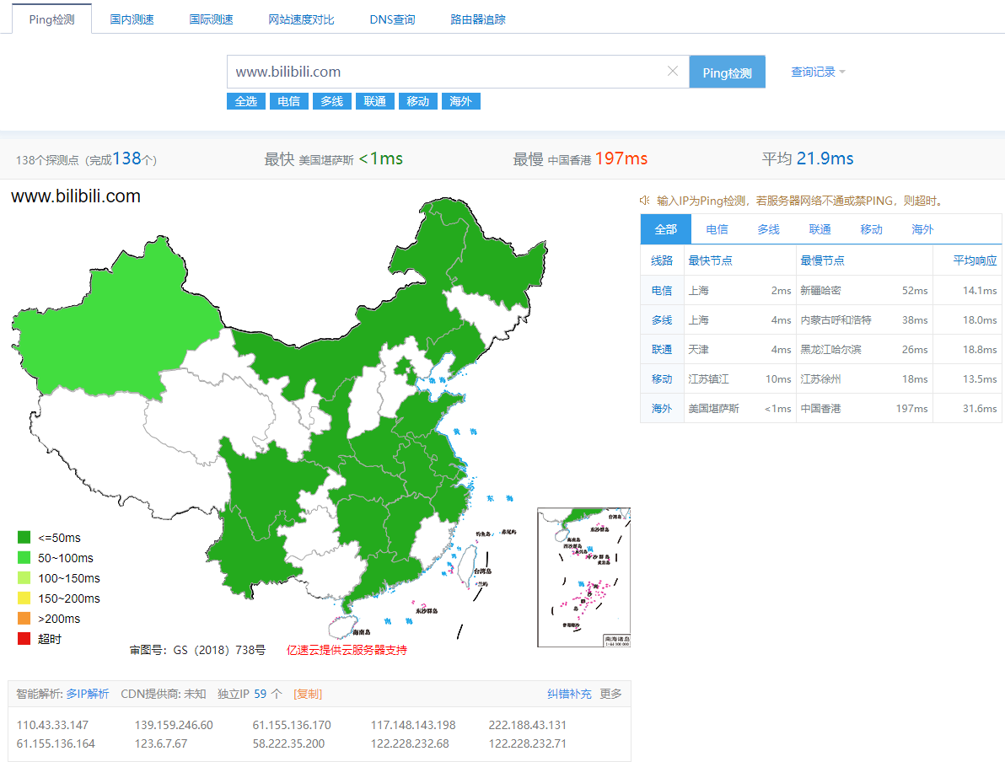Click the 59 independent IP count
1005x762 pixels.
(261, 694)
